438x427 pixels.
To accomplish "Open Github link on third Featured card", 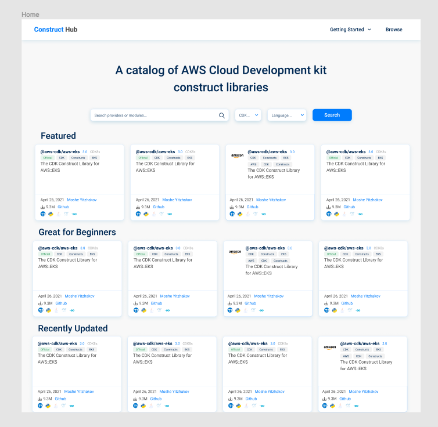I will (252, 207).
